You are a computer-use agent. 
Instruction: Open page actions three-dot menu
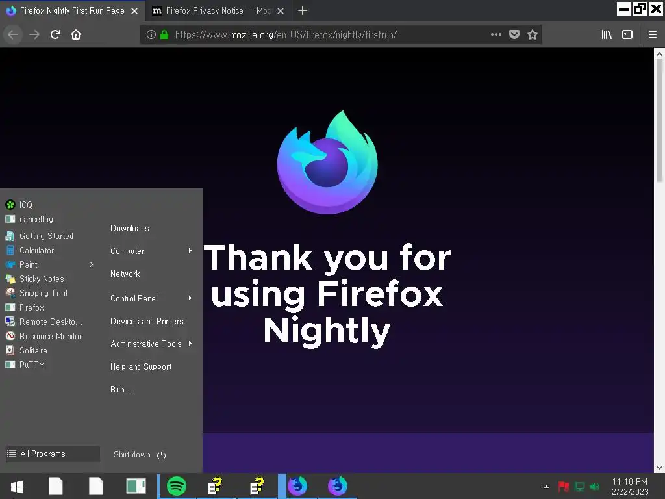tap(496, 35)
